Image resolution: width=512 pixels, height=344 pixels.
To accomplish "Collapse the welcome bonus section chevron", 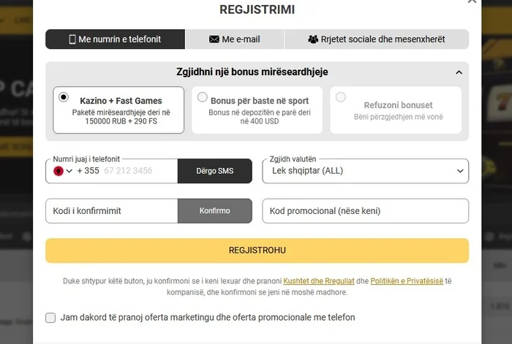I will [459, 72].
